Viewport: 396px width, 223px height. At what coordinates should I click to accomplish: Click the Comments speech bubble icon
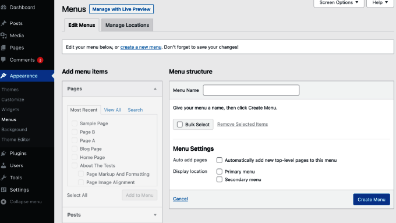3,60
